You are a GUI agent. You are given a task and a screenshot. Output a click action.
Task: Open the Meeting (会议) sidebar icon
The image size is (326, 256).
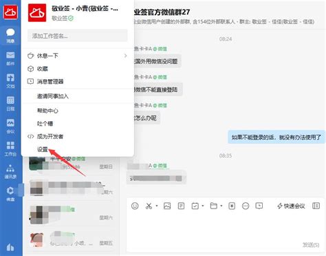[x=10, y=126]
